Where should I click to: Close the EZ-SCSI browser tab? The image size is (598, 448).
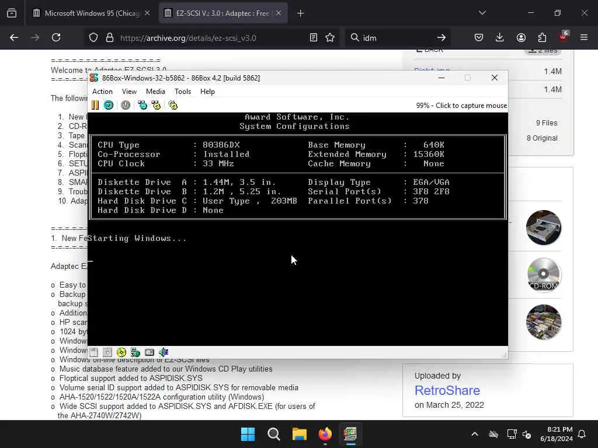[279, 13]
